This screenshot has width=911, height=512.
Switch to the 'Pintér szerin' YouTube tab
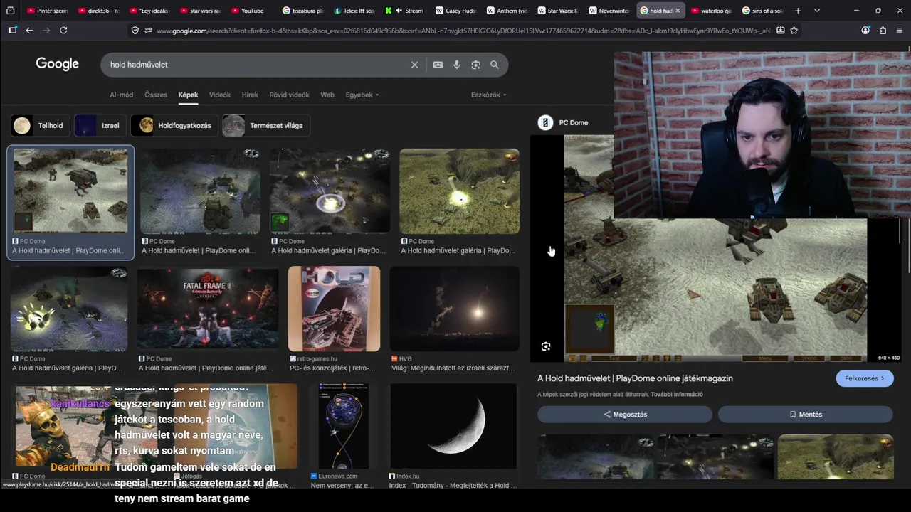point(46,11)
